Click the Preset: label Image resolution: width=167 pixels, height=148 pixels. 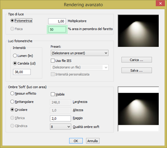56,47
